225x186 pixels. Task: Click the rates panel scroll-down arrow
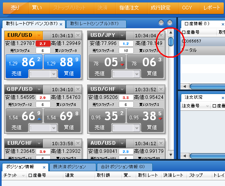coord(171,155)
